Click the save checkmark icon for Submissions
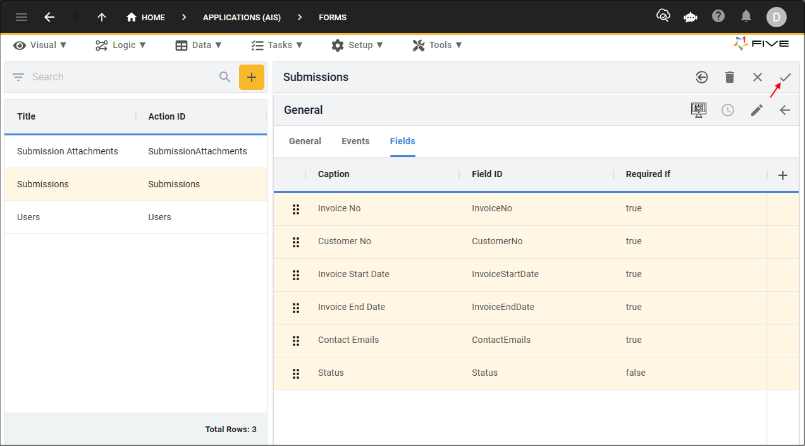 [785, 77]
